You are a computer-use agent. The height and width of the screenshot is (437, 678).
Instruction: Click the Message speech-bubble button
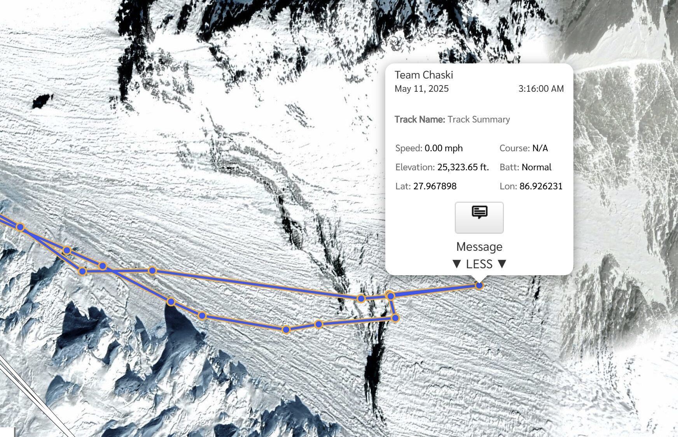pos(479,218)
